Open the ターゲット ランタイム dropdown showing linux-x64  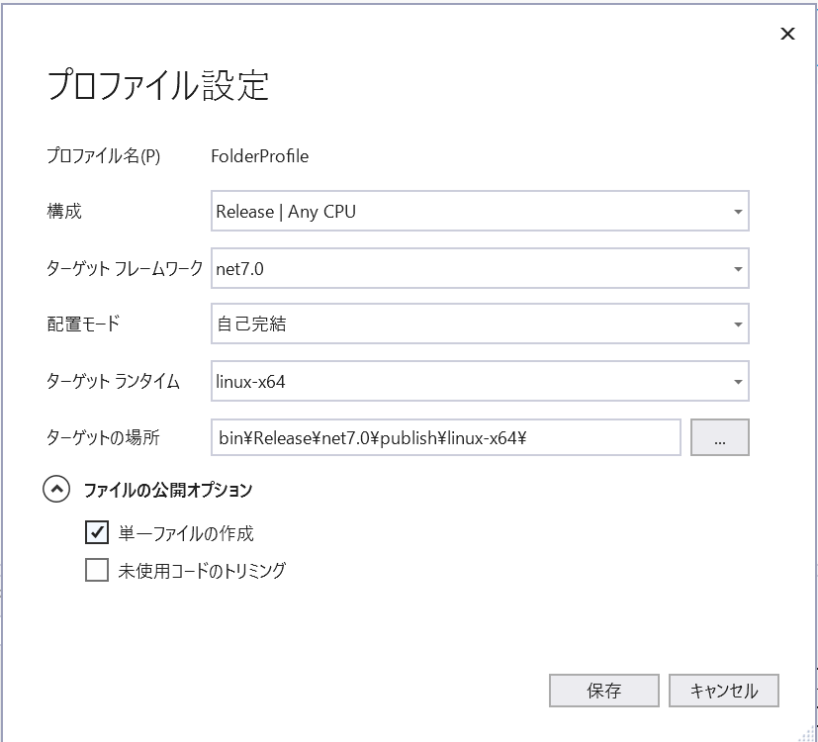[x=480, y=381]
